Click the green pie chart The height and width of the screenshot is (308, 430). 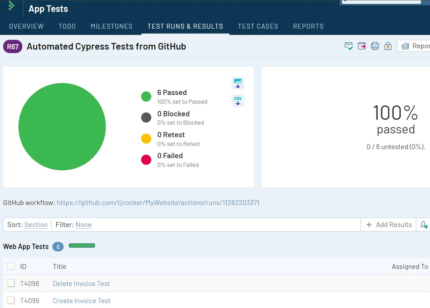[x=62, y=127]
